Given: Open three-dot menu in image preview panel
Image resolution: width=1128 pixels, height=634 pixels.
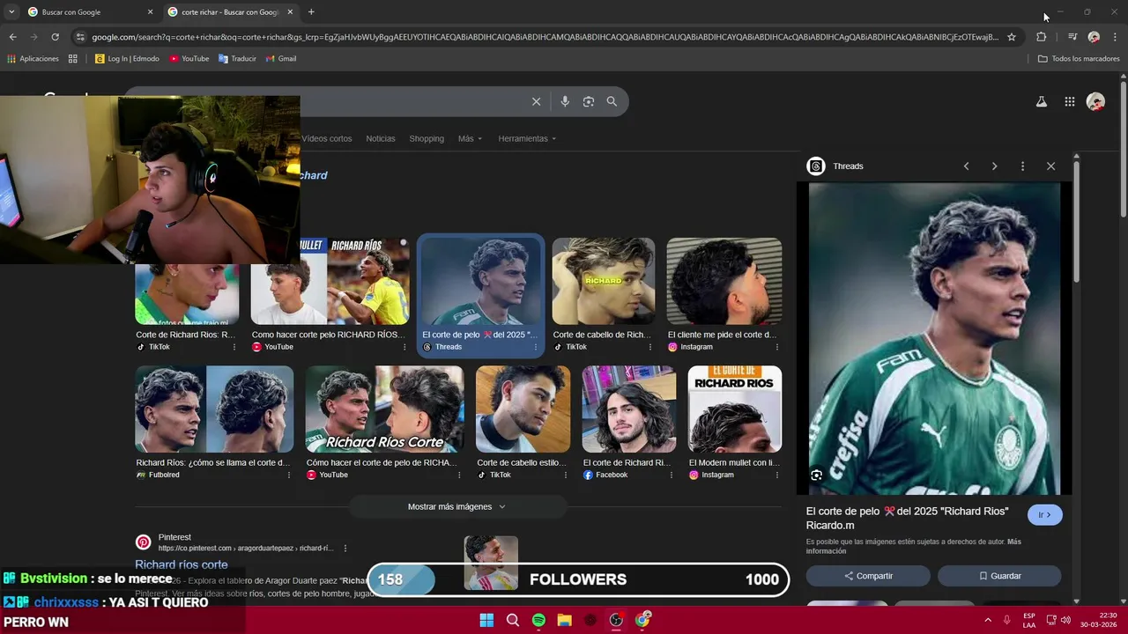Looking at the screenshot, I should (x=1022, y=166).
